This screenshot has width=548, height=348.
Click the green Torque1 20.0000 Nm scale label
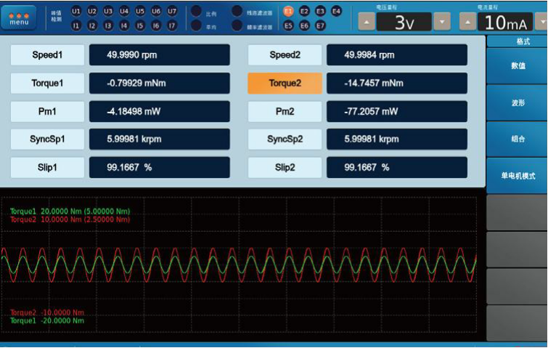[70, 211]
